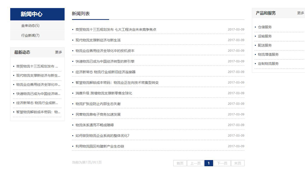Open article 物流体系通而不畅成障碍
Viewport: 305px width, 171px height.
[95, 125]
